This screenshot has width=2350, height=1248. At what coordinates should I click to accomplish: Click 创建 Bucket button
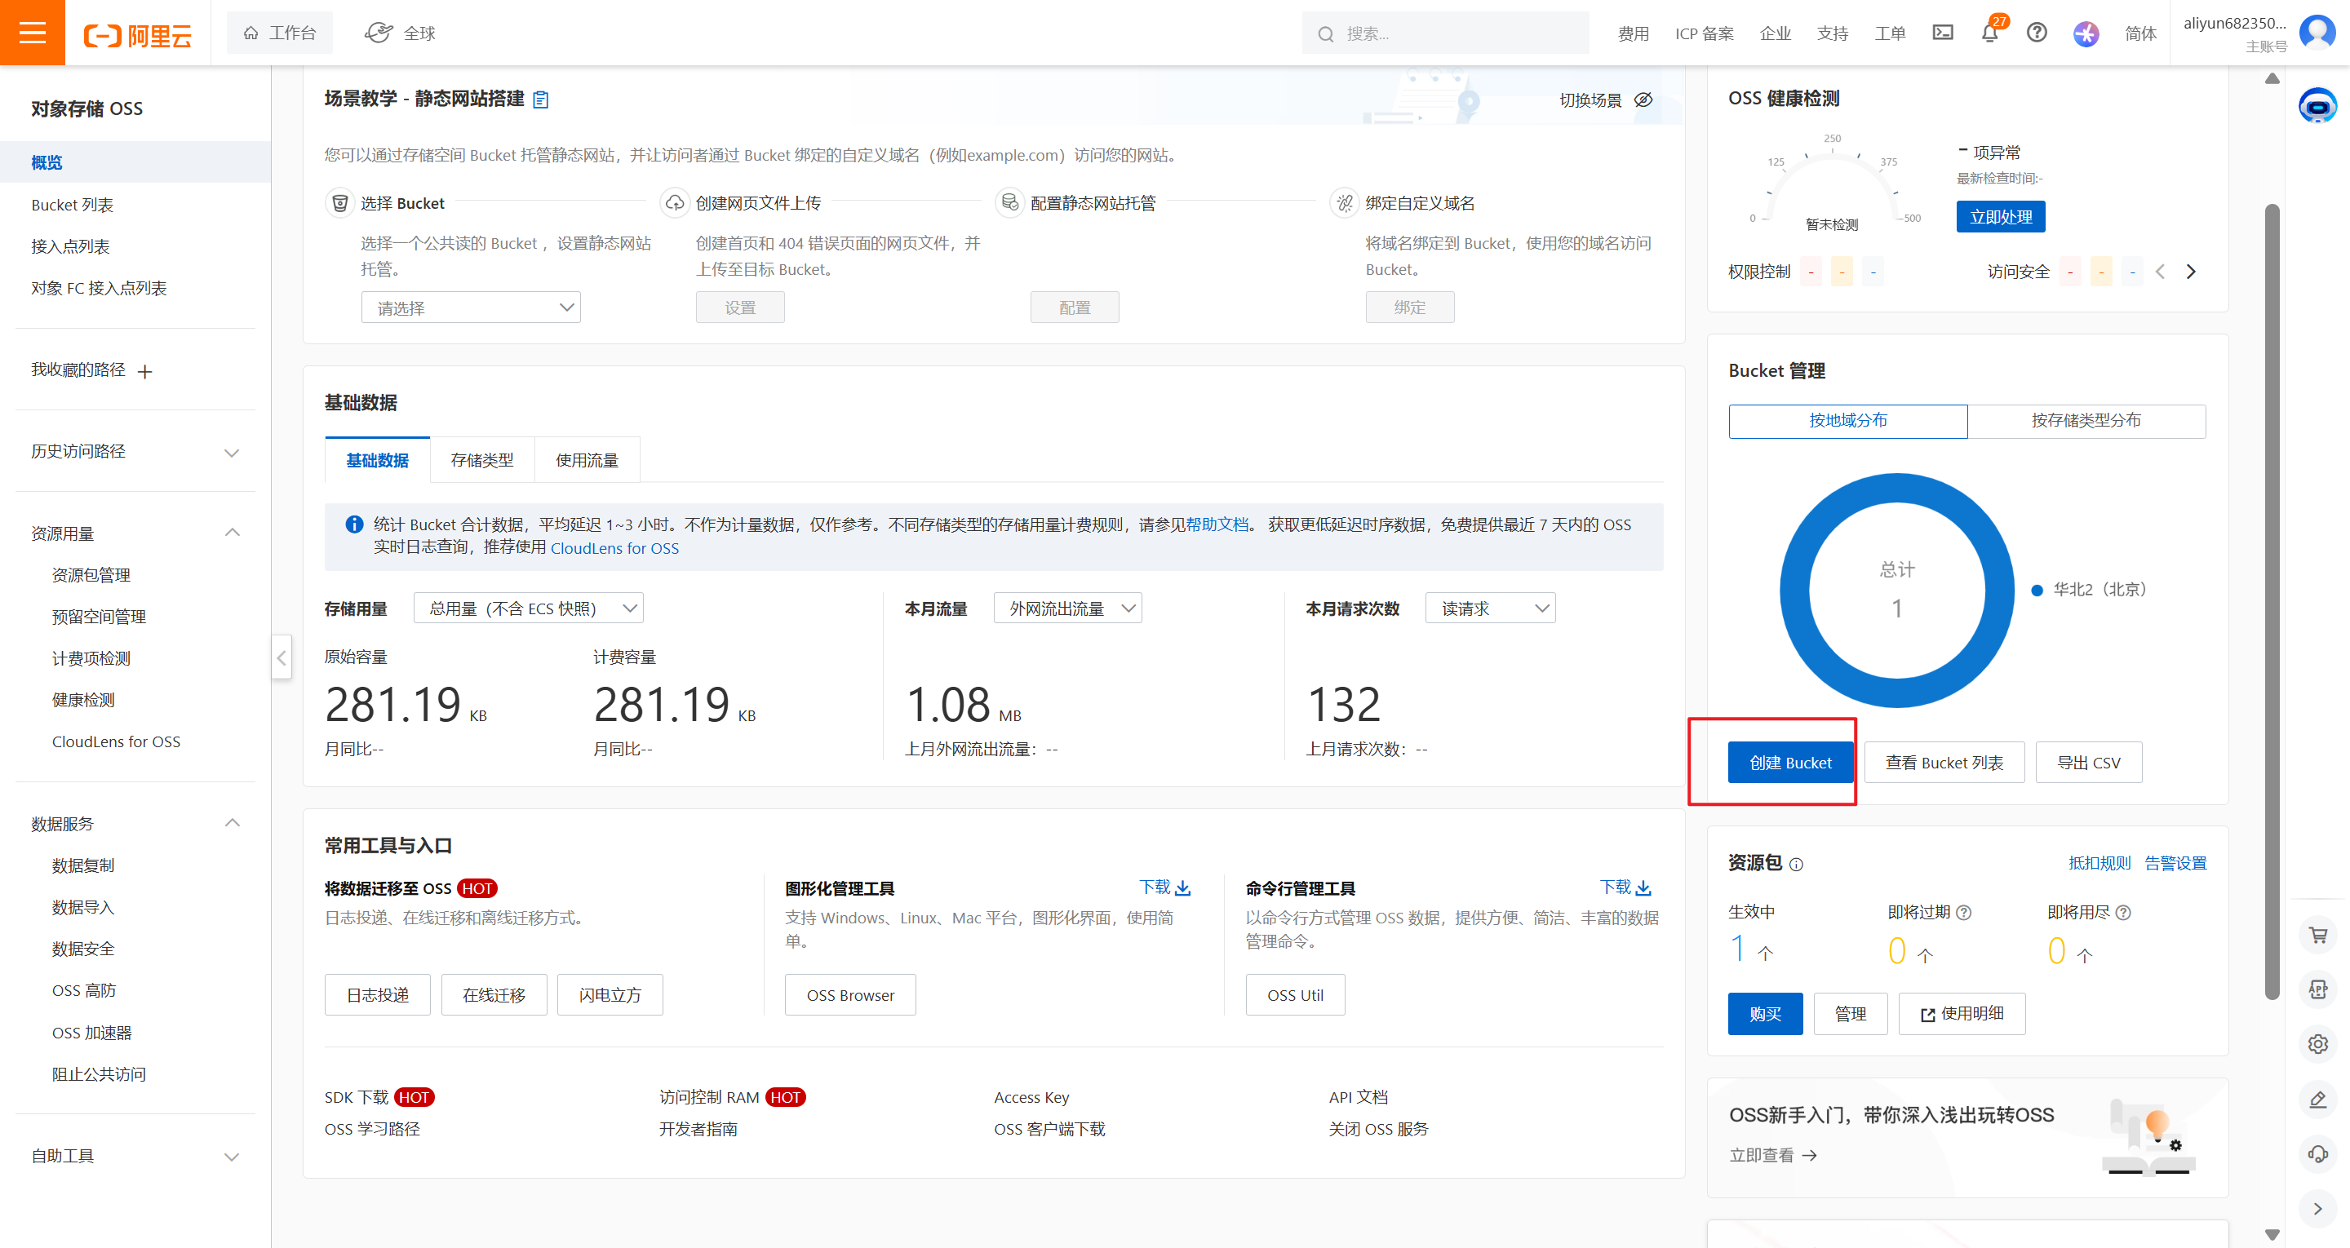pyautogui.click(x=1790, y=762)
